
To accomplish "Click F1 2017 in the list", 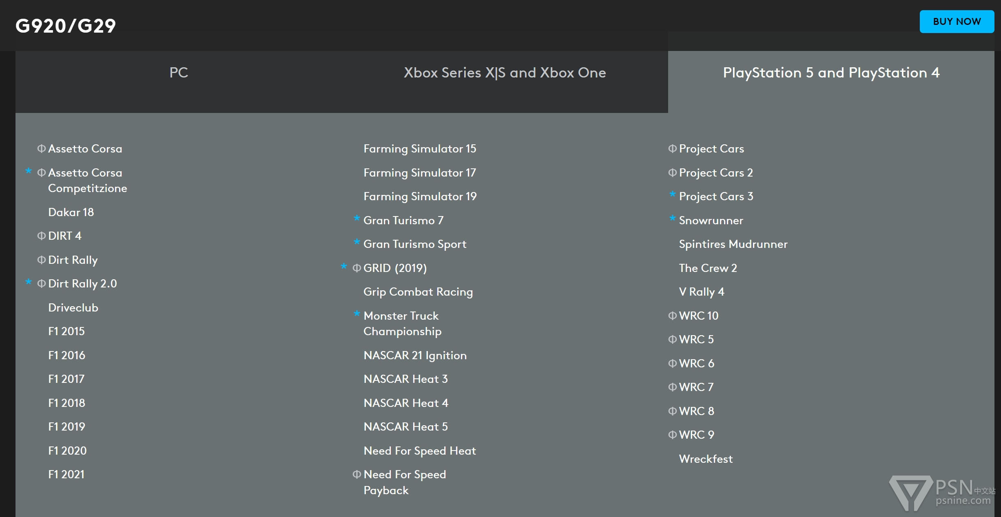I will pyautogui.click(x=66, y=379).
